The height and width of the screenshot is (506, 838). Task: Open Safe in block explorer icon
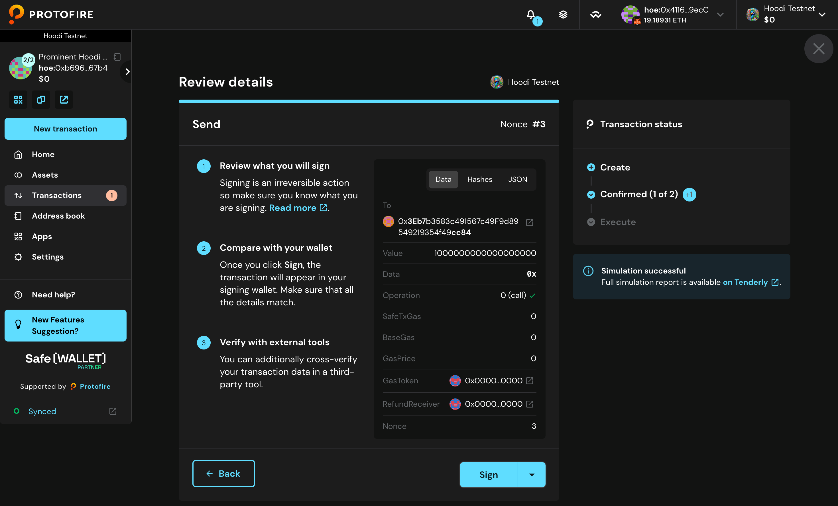click(64, 100)
